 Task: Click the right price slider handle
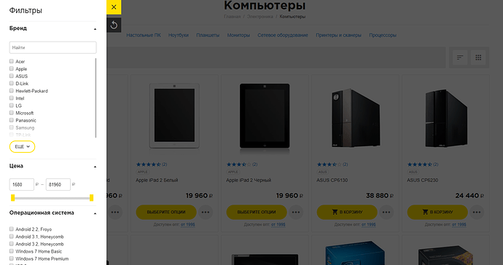click(x=91, y=198)
